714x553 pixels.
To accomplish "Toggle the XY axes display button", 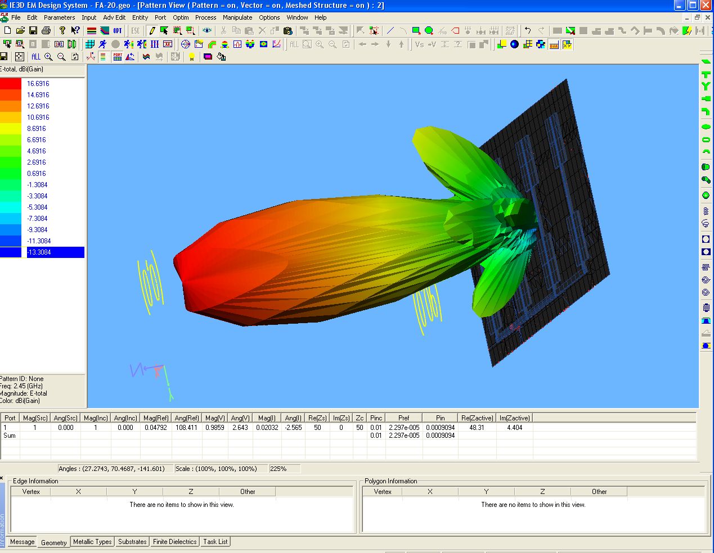I will [x=567, y=44].
